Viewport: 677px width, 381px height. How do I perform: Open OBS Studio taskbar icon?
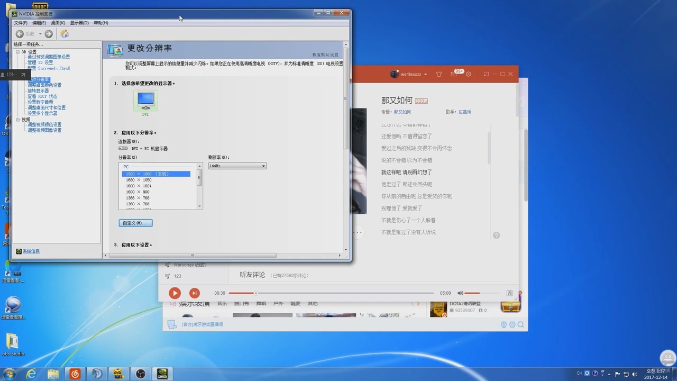(x=140, y=374)
